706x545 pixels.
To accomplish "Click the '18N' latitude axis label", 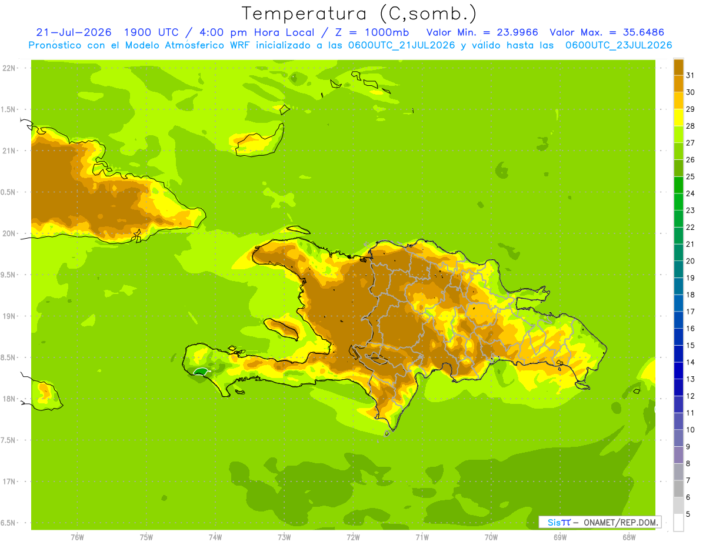I will [9, 399].
